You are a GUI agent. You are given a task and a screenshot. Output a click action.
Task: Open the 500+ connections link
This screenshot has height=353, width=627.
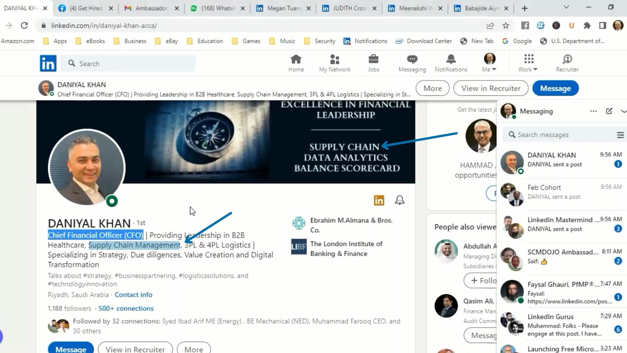click(x=126, y=309)
